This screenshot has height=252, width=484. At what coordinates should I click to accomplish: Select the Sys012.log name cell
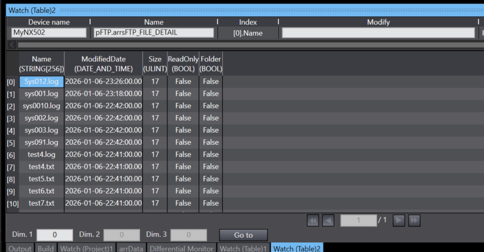[x=41, y=82]
